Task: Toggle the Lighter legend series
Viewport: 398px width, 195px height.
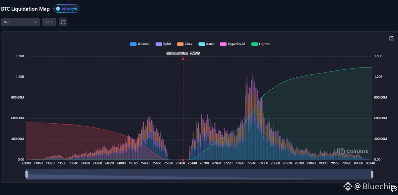Action: coord(260,44)
